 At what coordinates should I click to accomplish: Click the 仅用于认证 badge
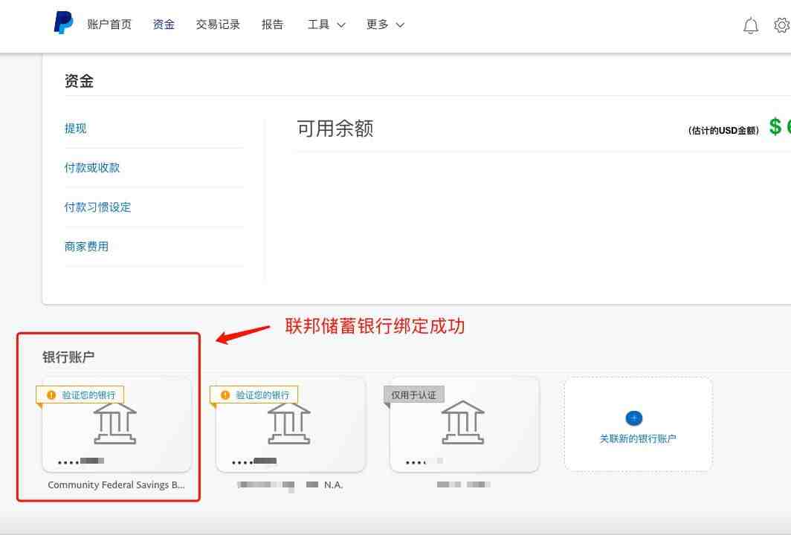(x=413, y=395)
